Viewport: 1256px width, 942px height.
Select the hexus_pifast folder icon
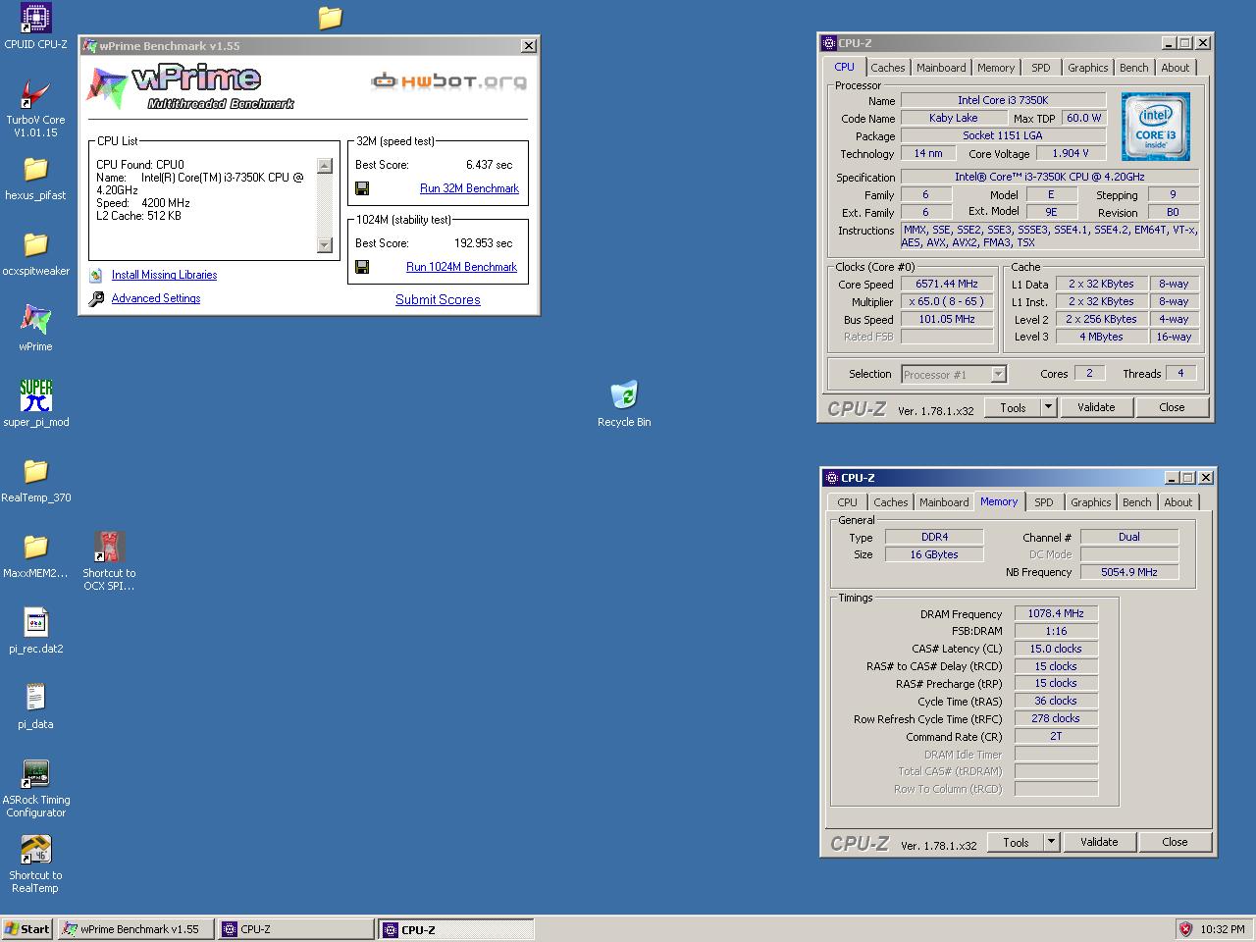[35, 169]
